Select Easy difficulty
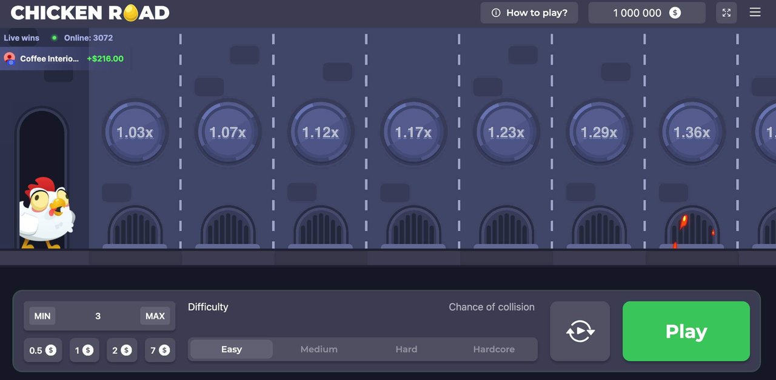 tap(232, 349)
